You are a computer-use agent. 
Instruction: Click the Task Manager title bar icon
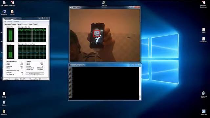pyautogui.click(x=4, y=18)
